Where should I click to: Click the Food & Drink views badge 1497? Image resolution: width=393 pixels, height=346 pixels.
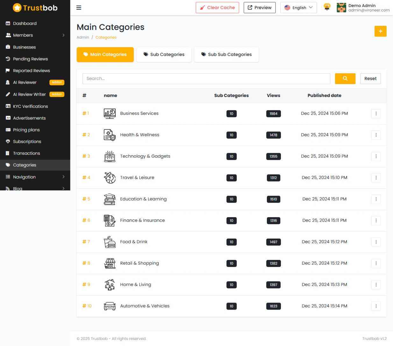tap(273, 242)
